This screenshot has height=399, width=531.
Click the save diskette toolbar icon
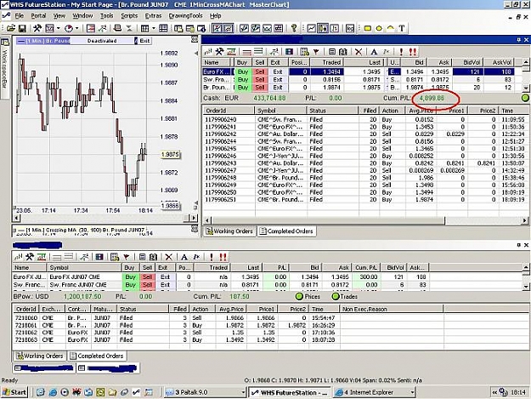[x=22, y=28]
